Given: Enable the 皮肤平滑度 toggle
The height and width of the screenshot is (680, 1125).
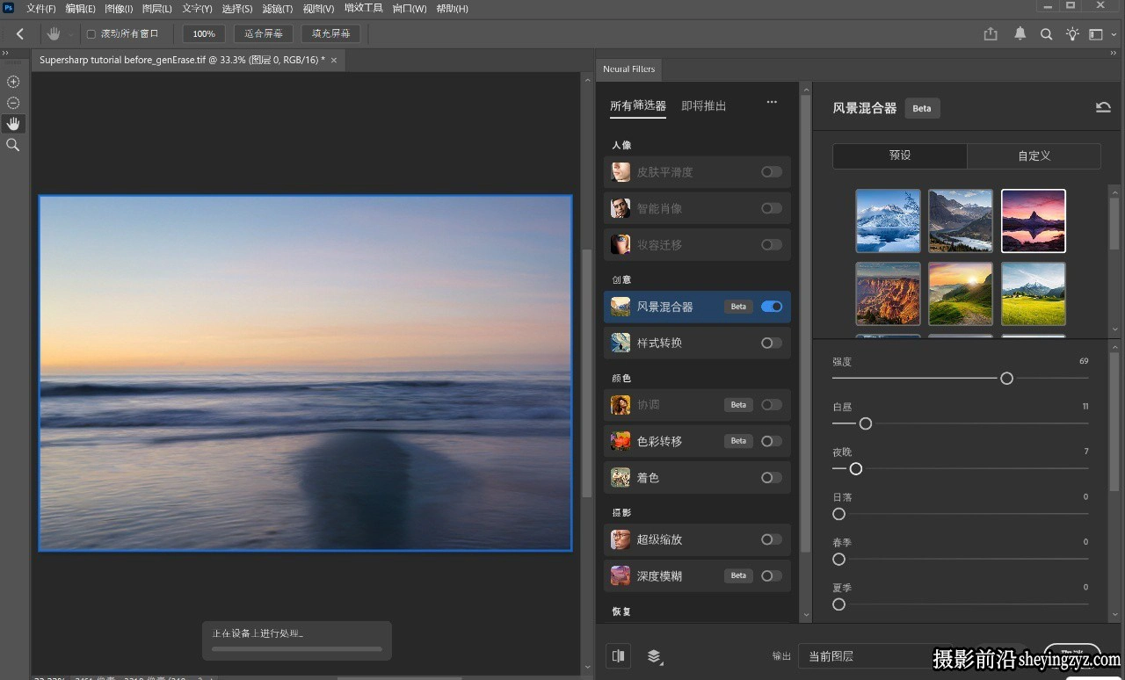Looking at the screenshot, I should pos(772,172).
